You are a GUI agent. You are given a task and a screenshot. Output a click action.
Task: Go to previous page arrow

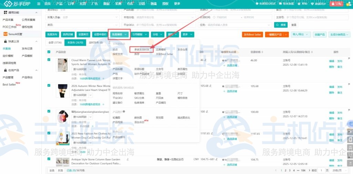pyautogui.click(x=276, y=171)
